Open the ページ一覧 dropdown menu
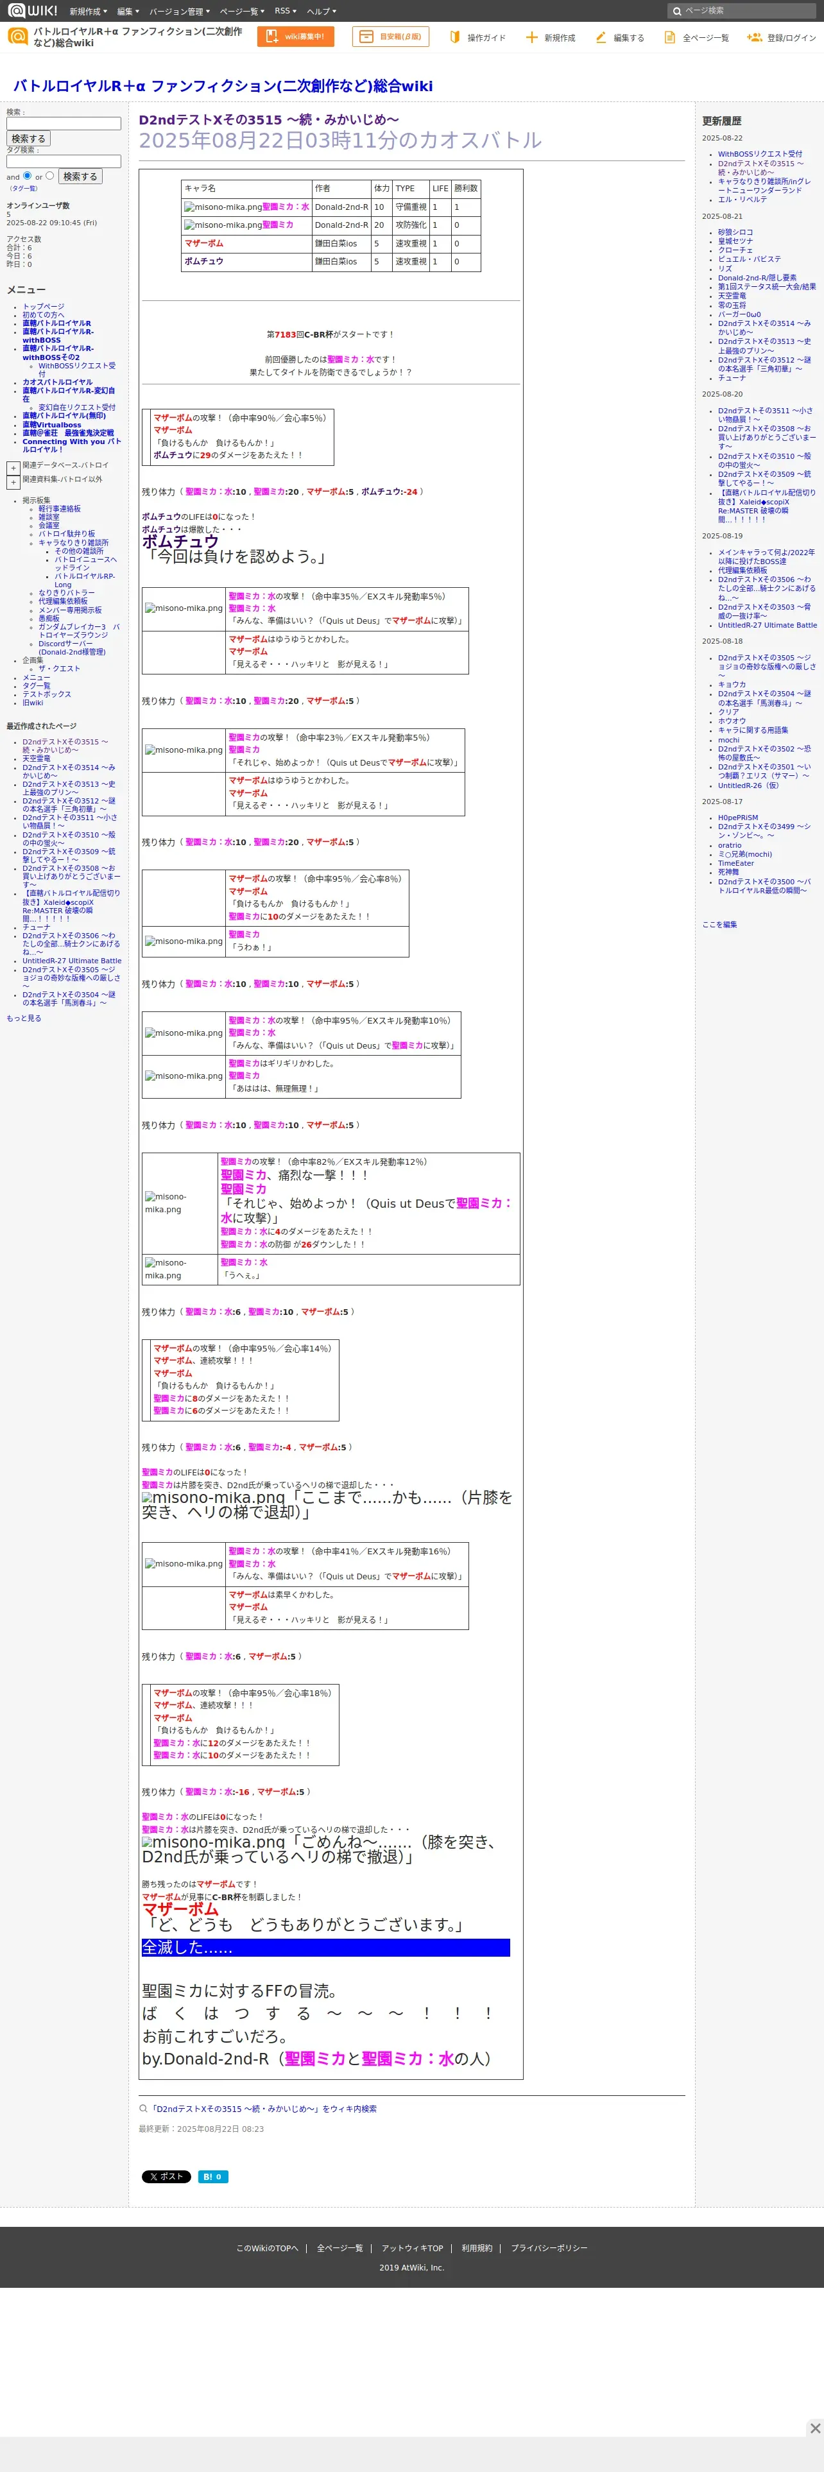 tap(243, 12)
